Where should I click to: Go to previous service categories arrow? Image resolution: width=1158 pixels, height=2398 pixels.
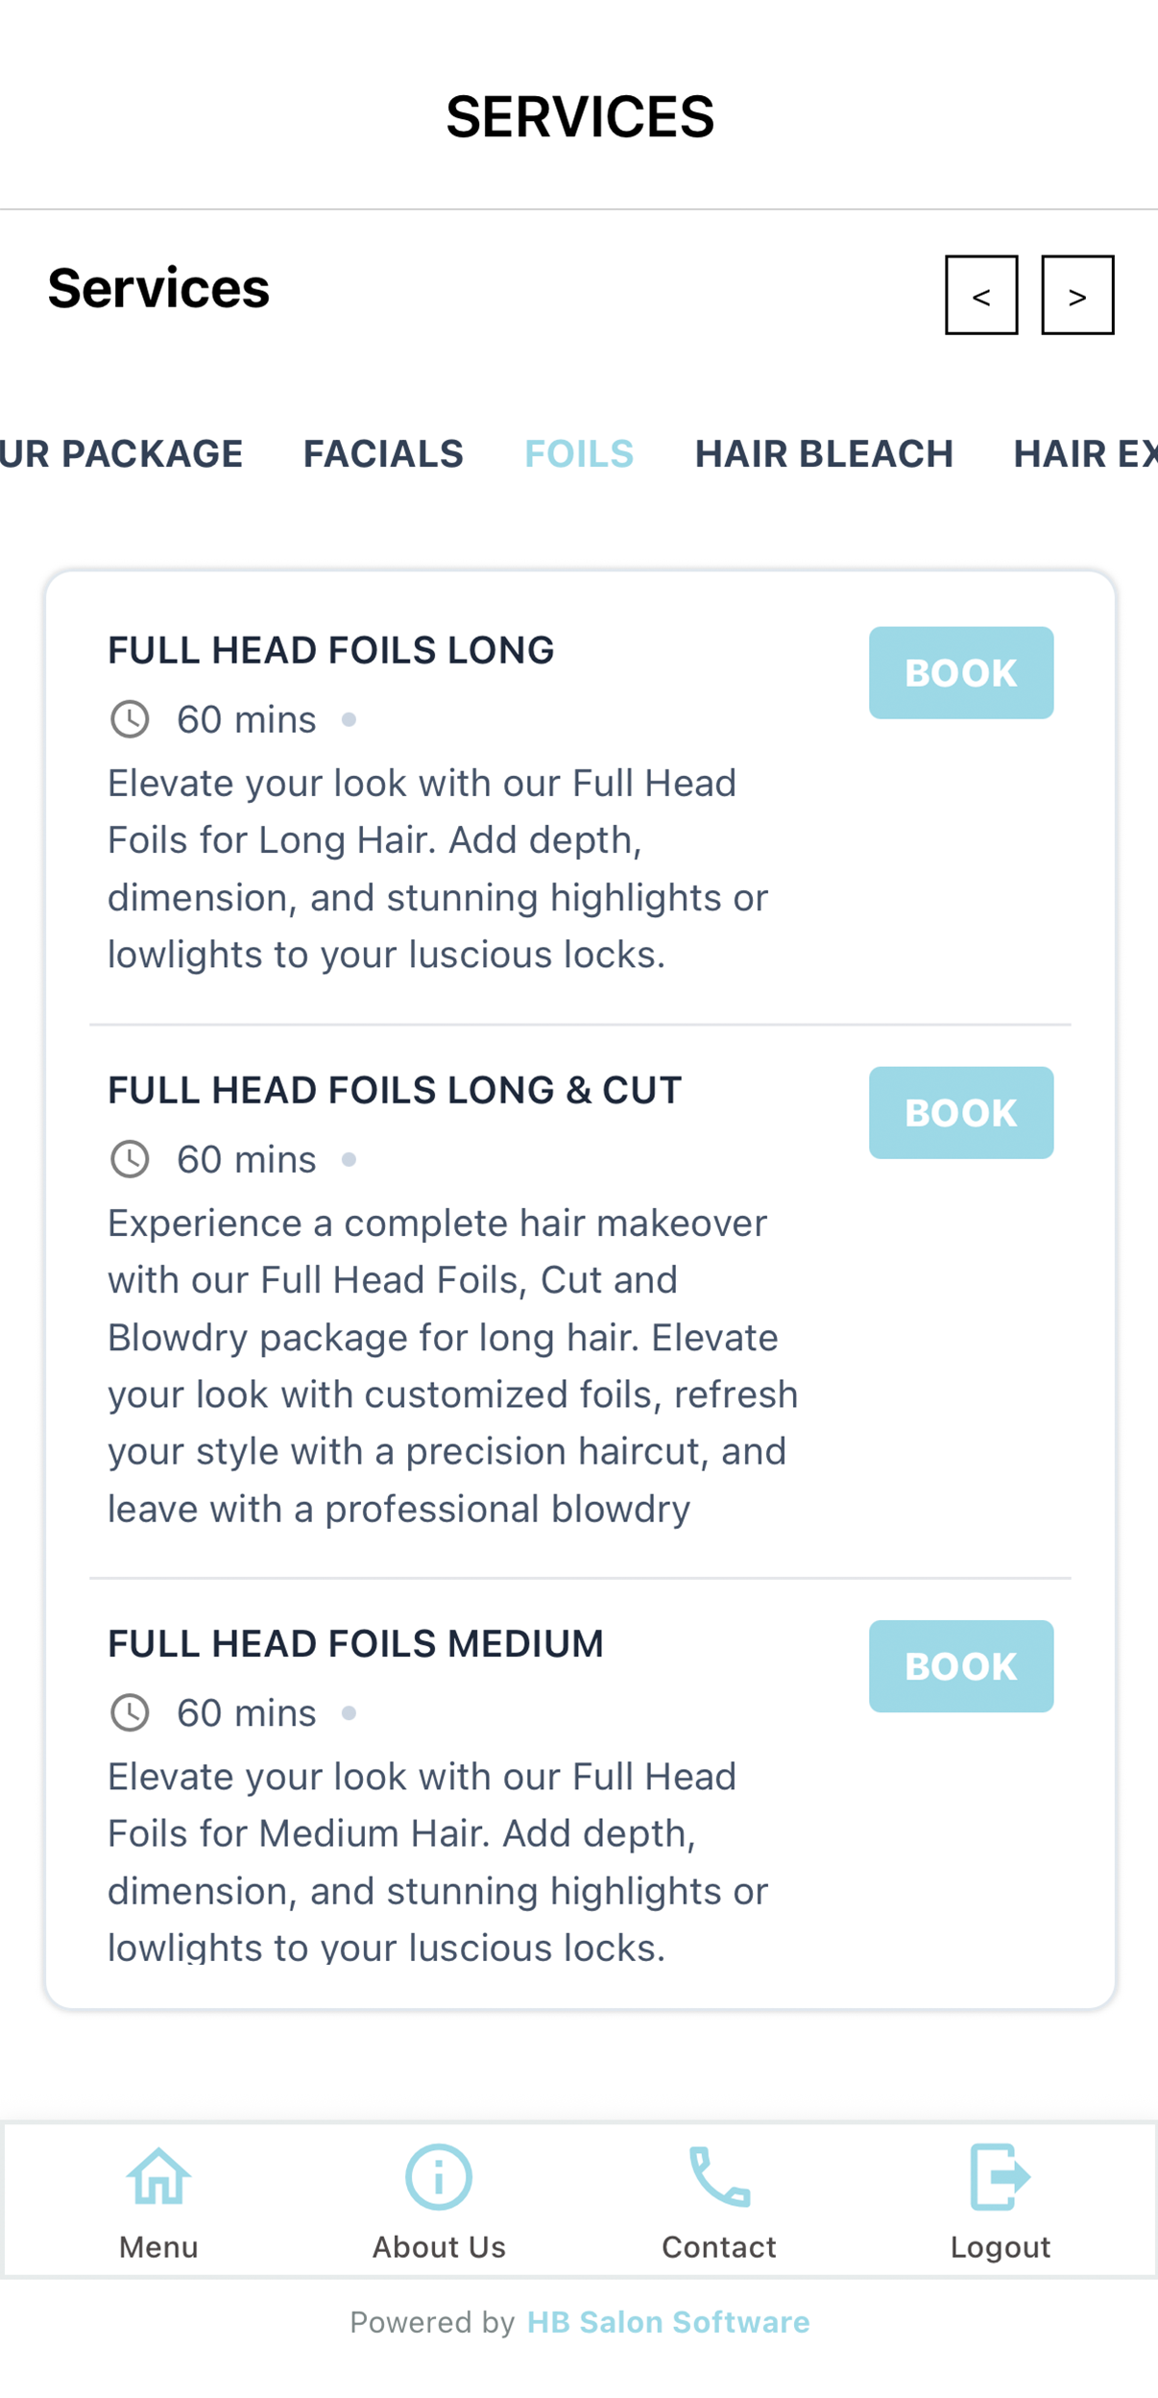pyautogui.click(x=981, y=295)
